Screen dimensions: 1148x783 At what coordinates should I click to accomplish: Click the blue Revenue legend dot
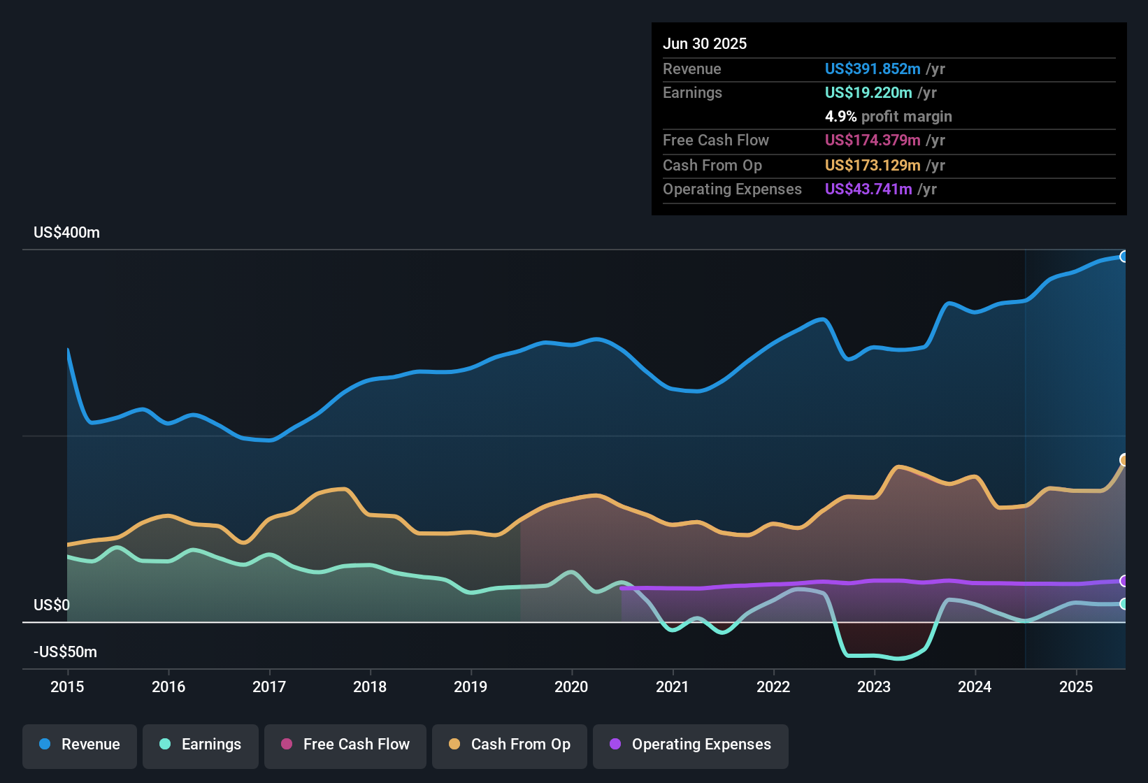(43, 745)
